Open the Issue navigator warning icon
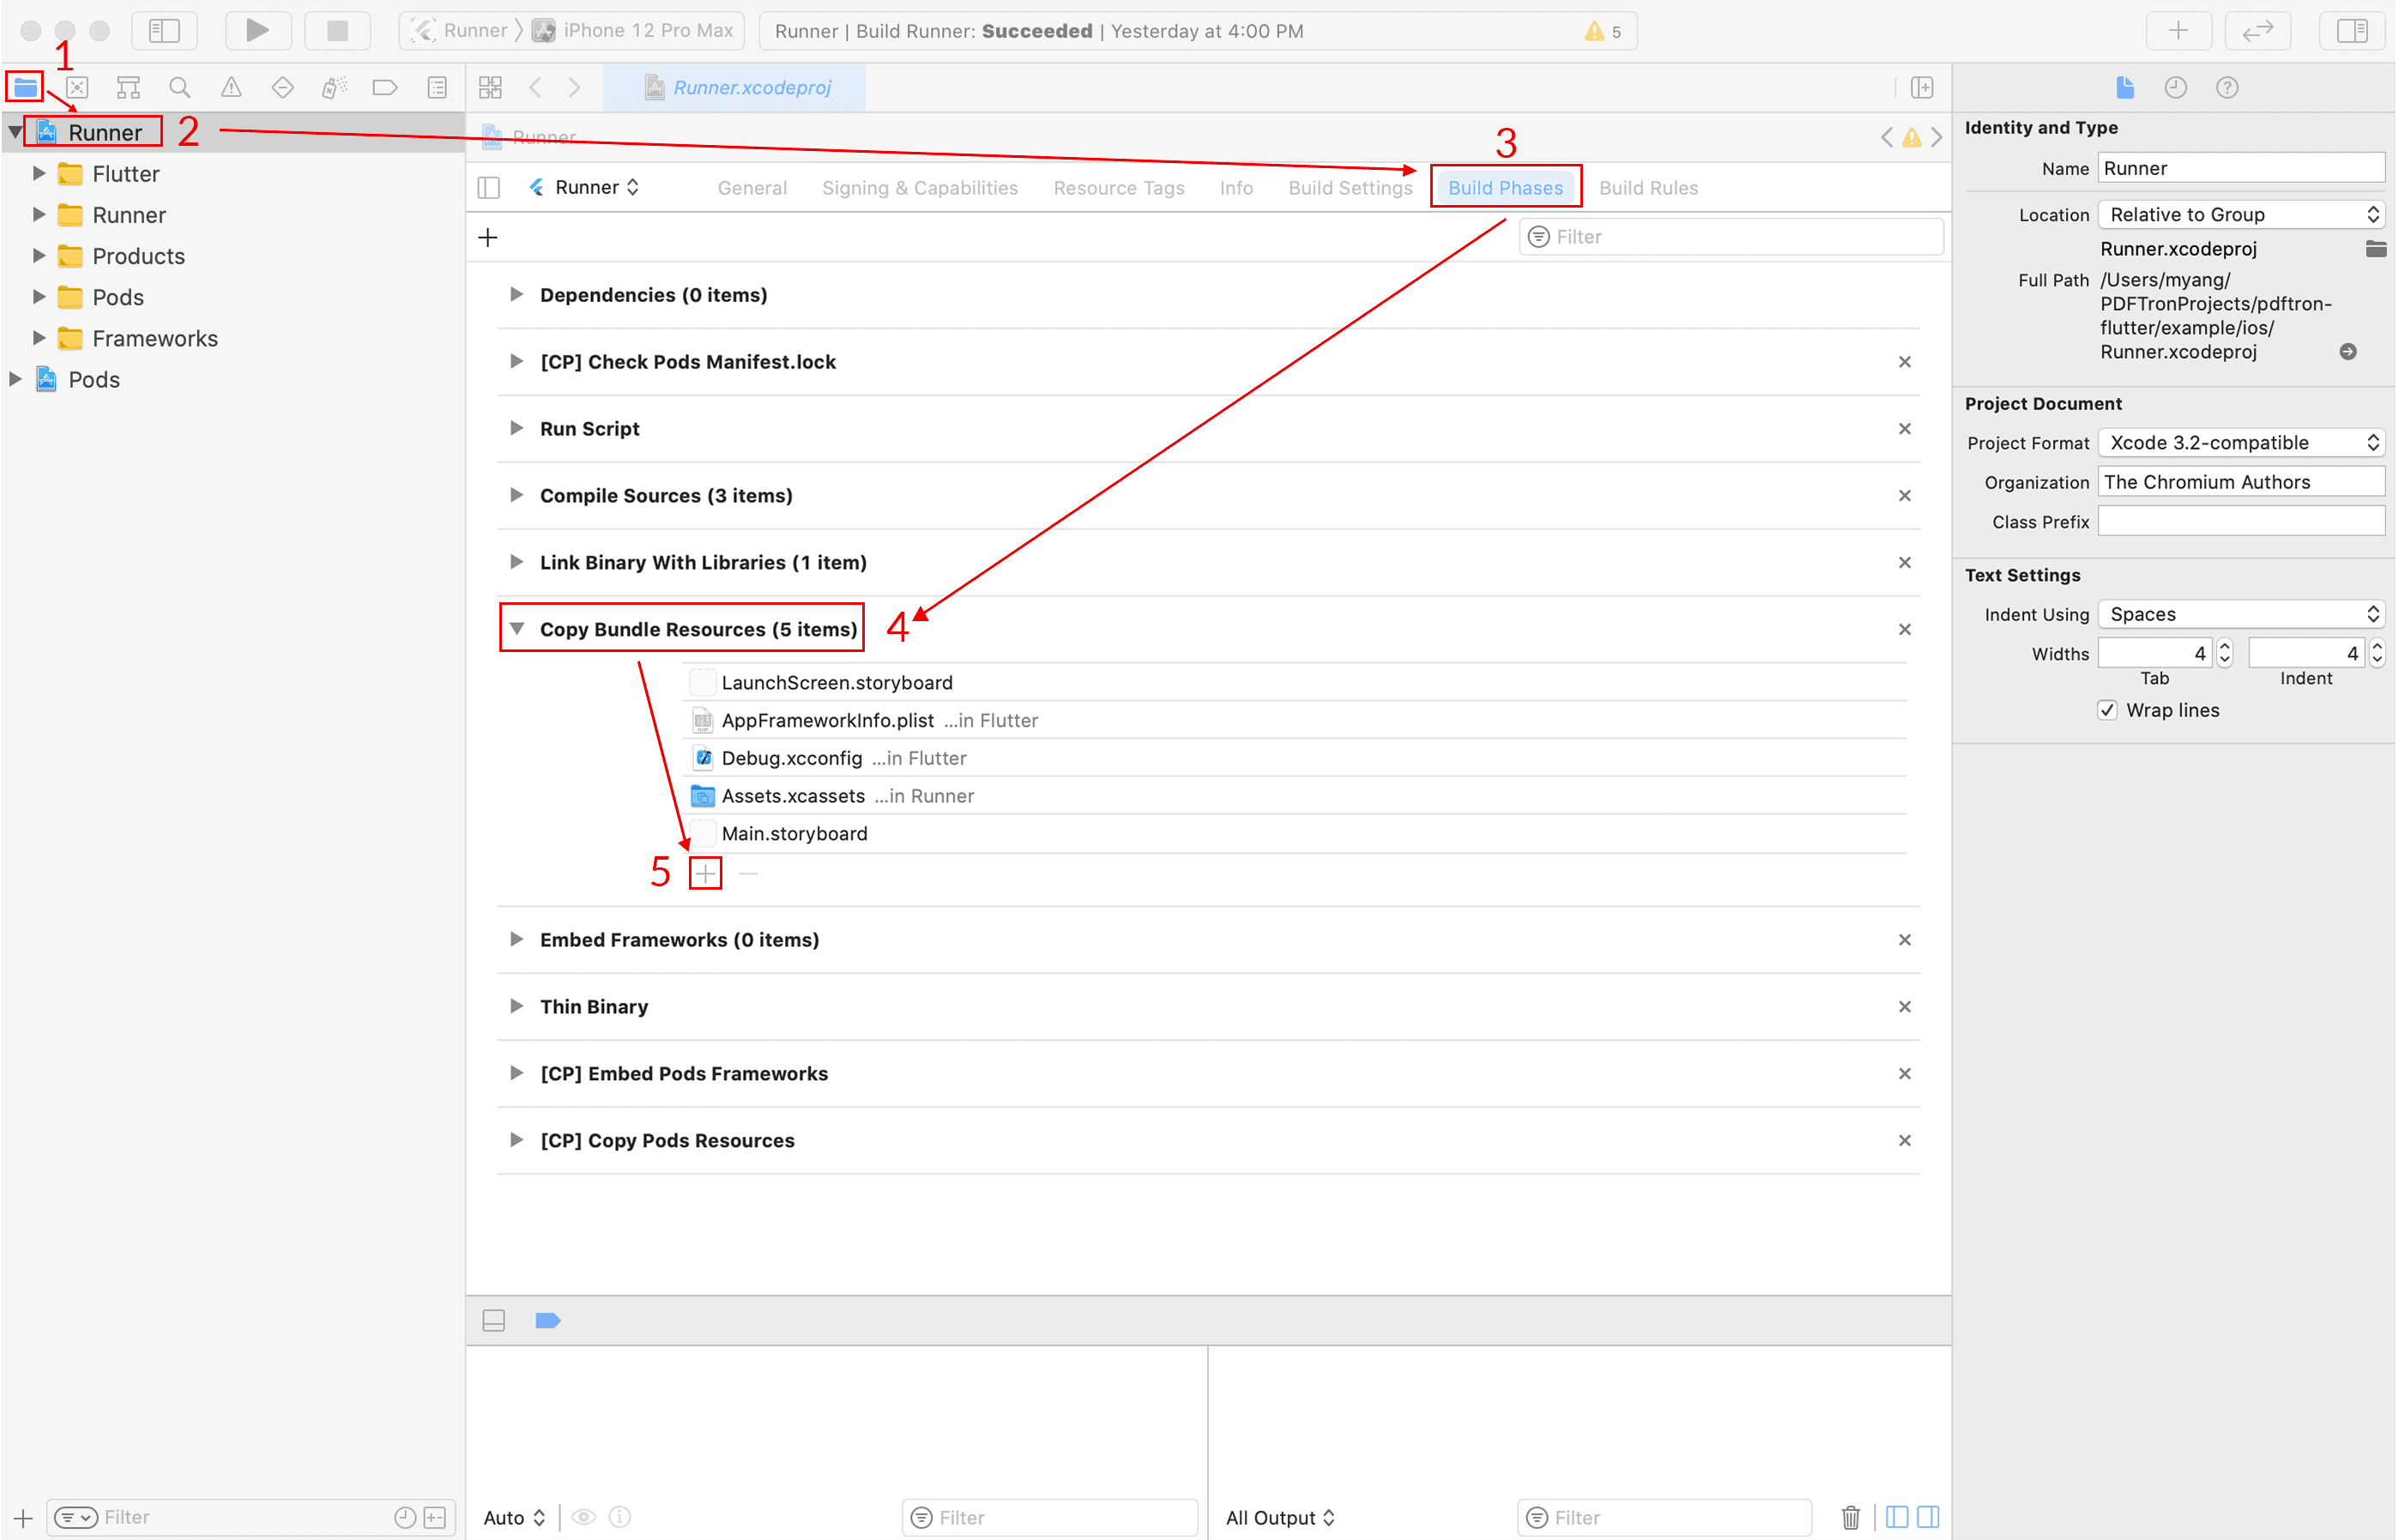This screenshot has height=1540, width=2398. (x=231, y=88)
